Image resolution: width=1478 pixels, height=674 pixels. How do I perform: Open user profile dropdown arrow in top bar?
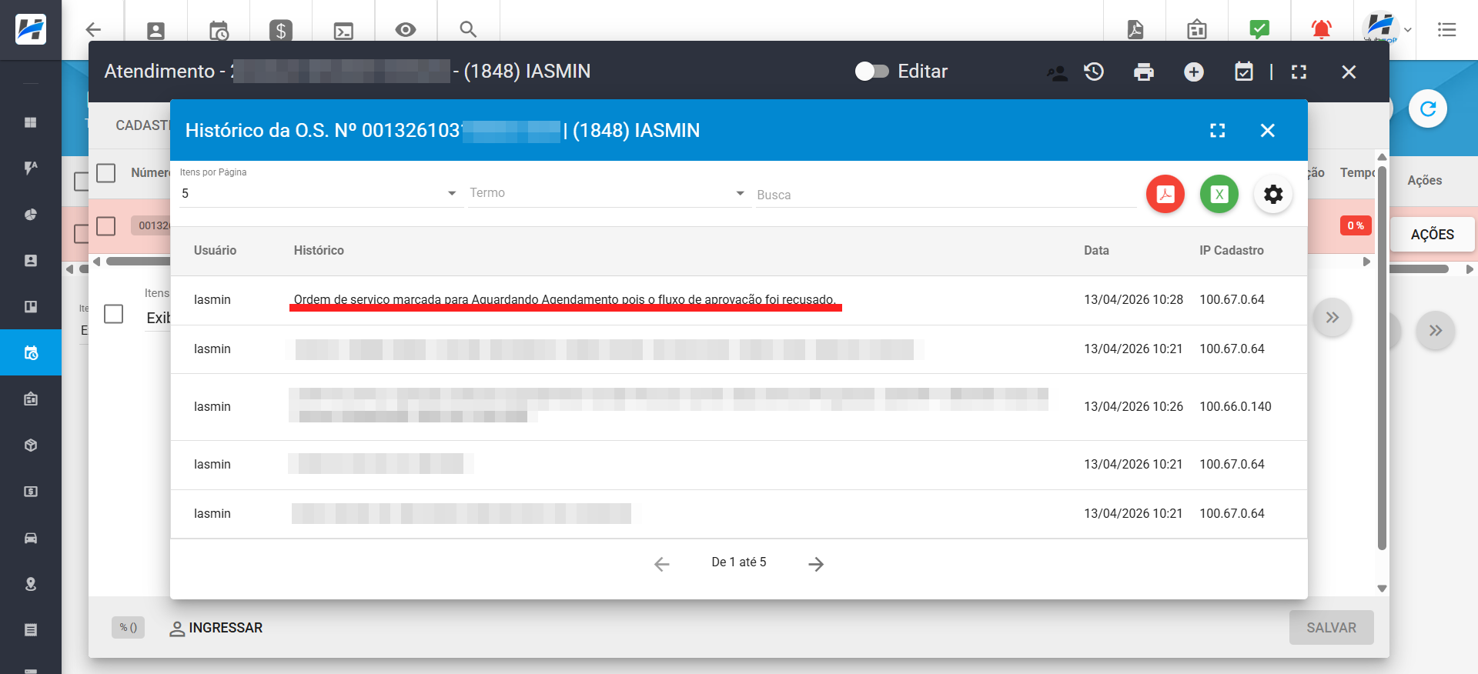click(1407, 30)
